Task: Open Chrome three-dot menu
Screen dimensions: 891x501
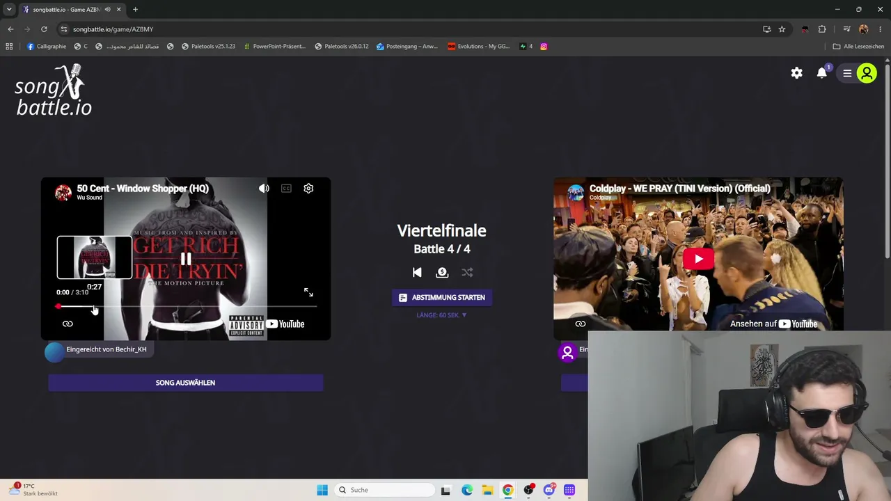Action: tap(881, 29)
